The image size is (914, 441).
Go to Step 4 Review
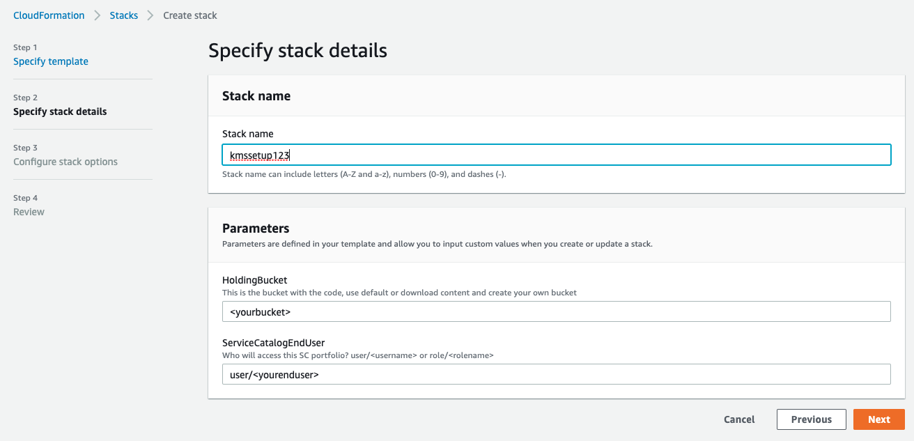(x=29, y=212)
